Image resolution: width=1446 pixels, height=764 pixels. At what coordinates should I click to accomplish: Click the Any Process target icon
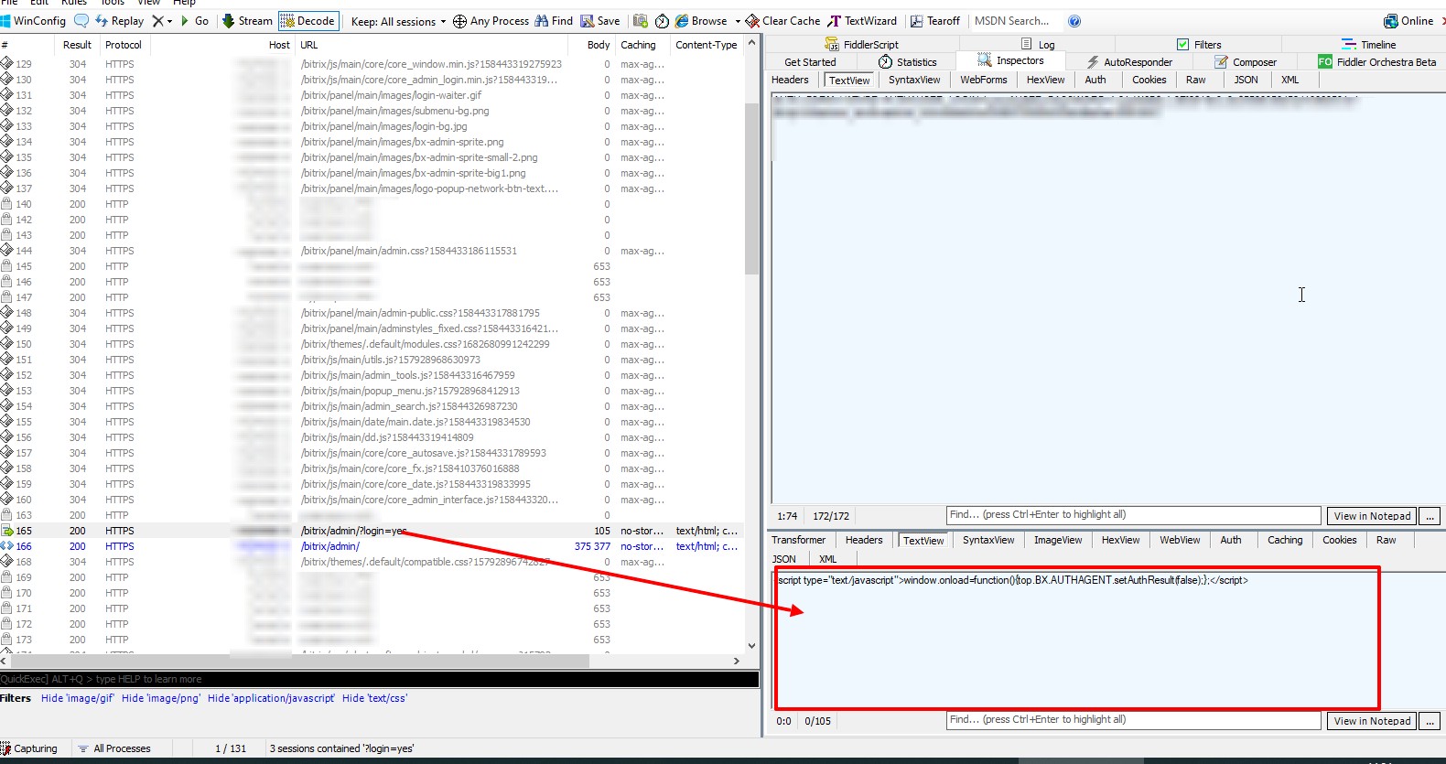(x=459, y=21)
